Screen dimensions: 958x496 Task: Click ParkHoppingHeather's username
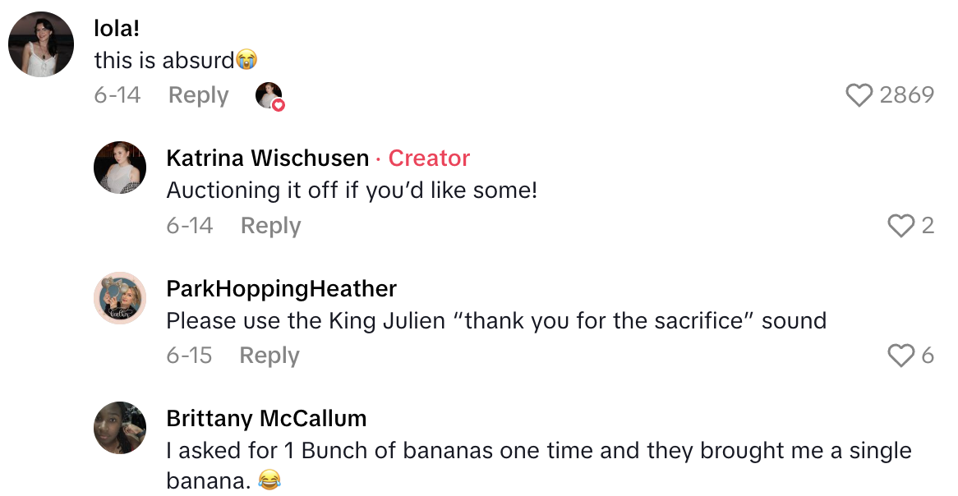coord(281,288)
